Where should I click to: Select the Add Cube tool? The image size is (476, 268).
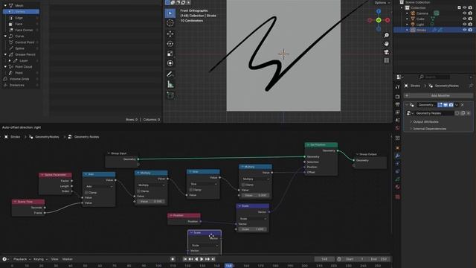pyautogui.click(x=170, y=95)
